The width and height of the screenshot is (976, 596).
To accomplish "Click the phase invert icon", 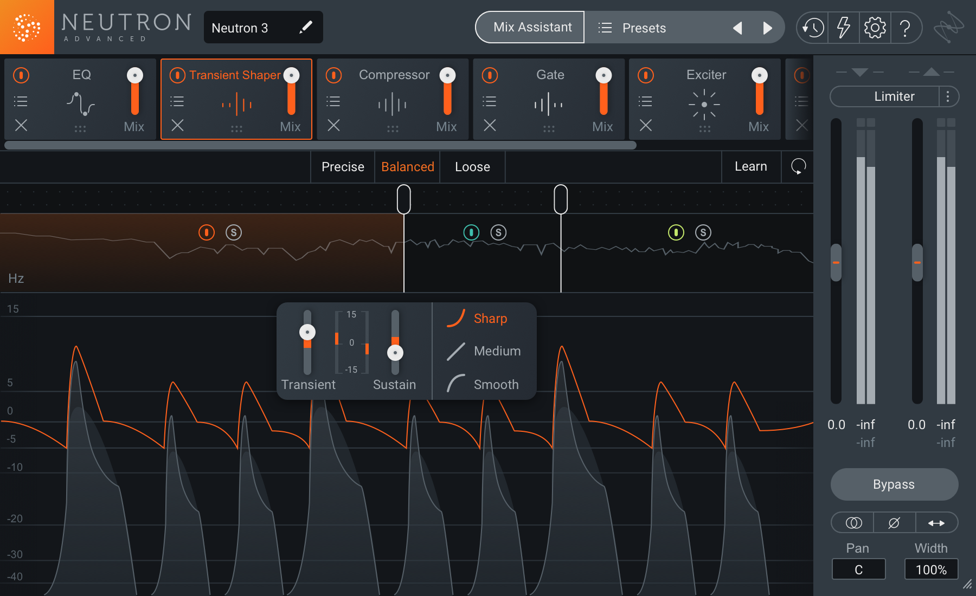I will (x=894, y=523).
